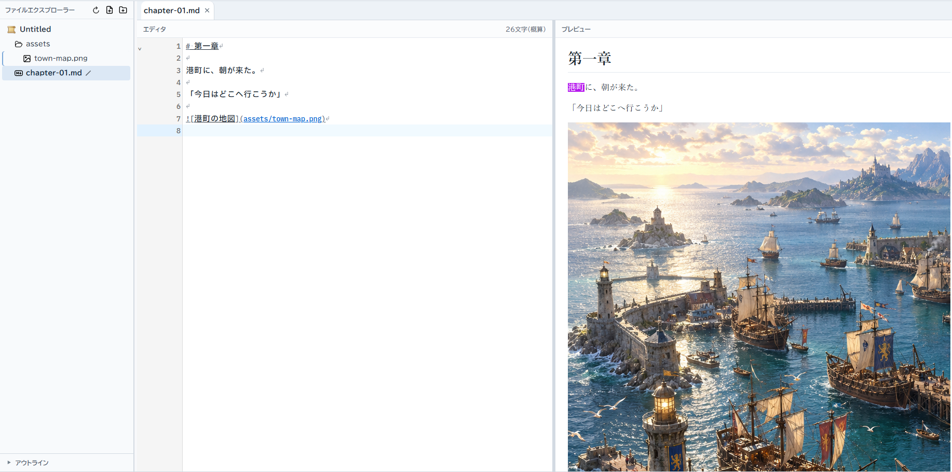
Task: Click the line 3 text 港町に、朝が来た。
Action: (x=222, y=70)
